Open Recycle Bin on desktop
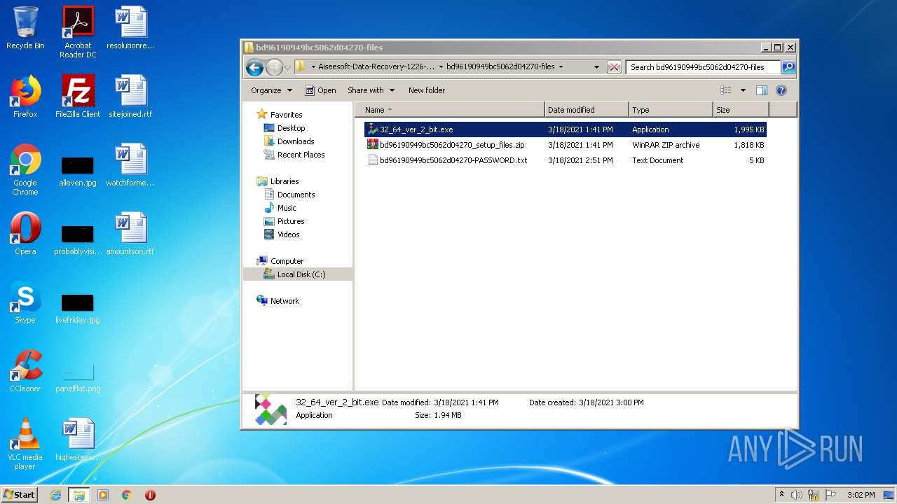Screen dimensions: 897x504 (25, 28)
